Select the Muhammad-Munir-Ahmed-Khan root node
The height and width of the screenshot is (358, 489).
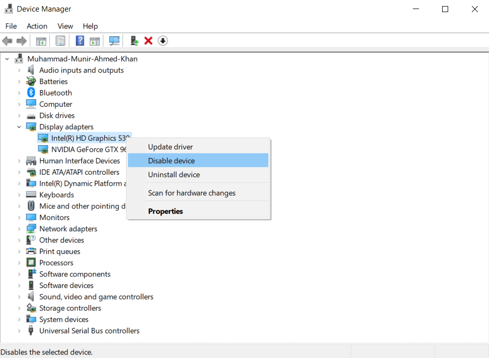coord(82,58)
